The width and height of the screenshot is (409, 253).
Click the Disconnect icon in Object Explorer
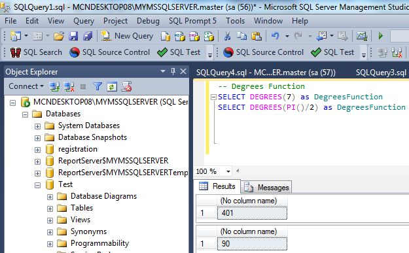[69, 86]
